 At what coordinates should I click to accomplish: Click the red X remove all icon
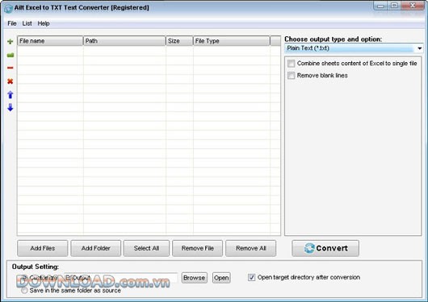pyautogui.click(x=10, y=81)
